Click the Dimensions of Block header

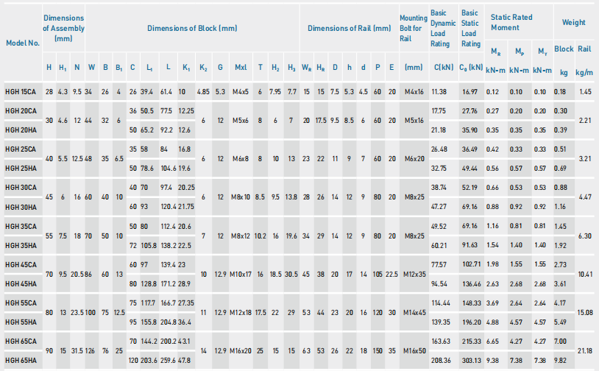[192, 28]
